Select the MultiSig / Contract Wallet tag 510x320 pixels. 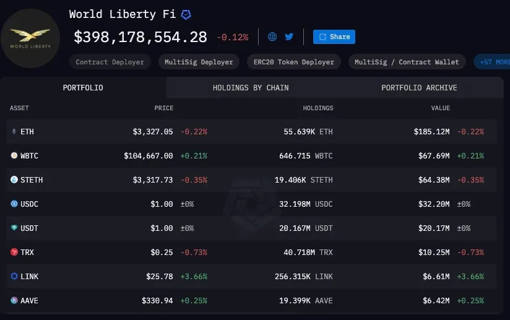tap(407, 62)
